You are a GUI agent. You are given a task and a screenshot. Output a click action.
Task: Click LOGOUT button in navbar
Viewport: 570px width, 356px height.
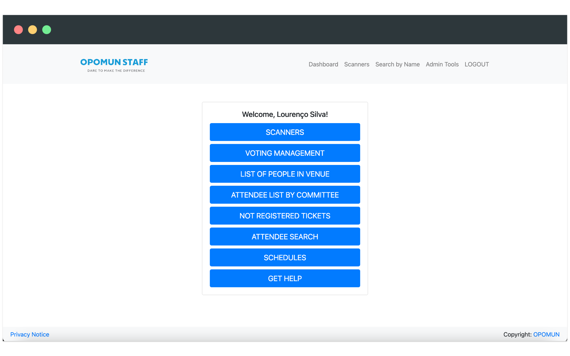click(x=476, y=64)
